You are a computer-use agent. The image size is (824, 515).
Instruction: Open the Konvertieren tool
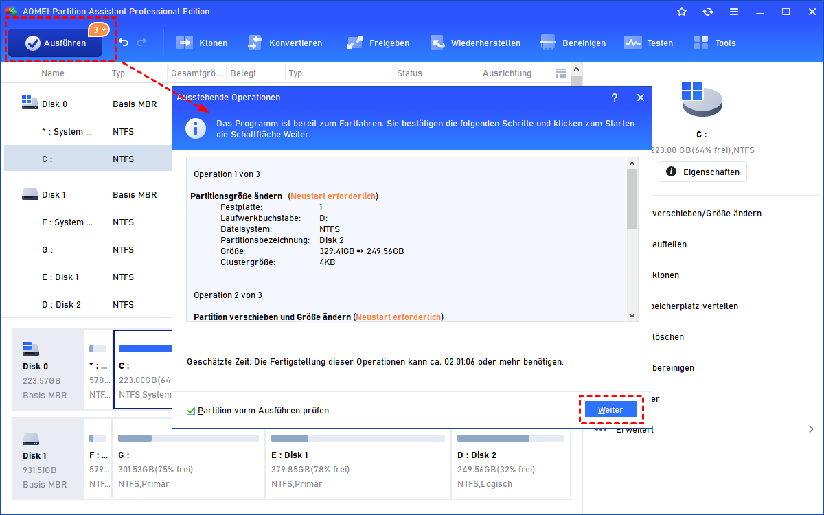255,43
